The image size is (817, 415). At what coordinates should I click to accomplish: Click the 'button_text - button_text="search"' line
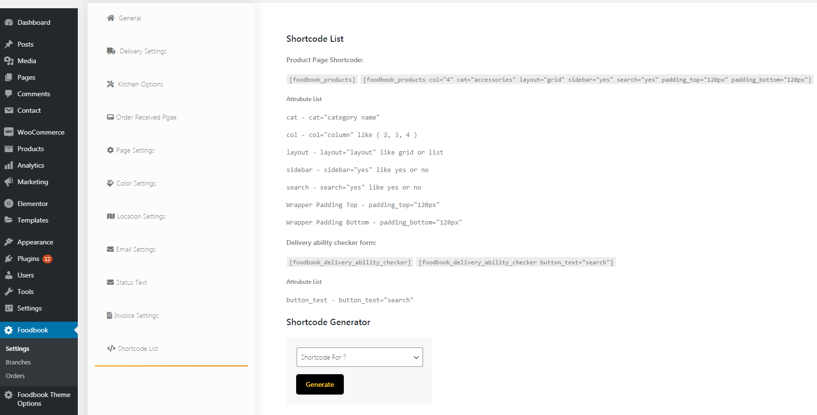pos(350,300)
